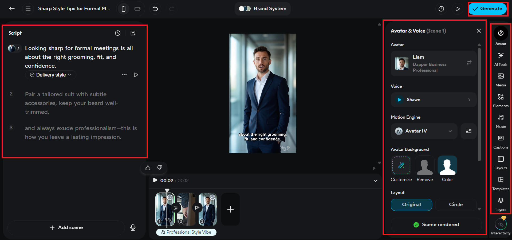Undo the last action

click(155, 9)
